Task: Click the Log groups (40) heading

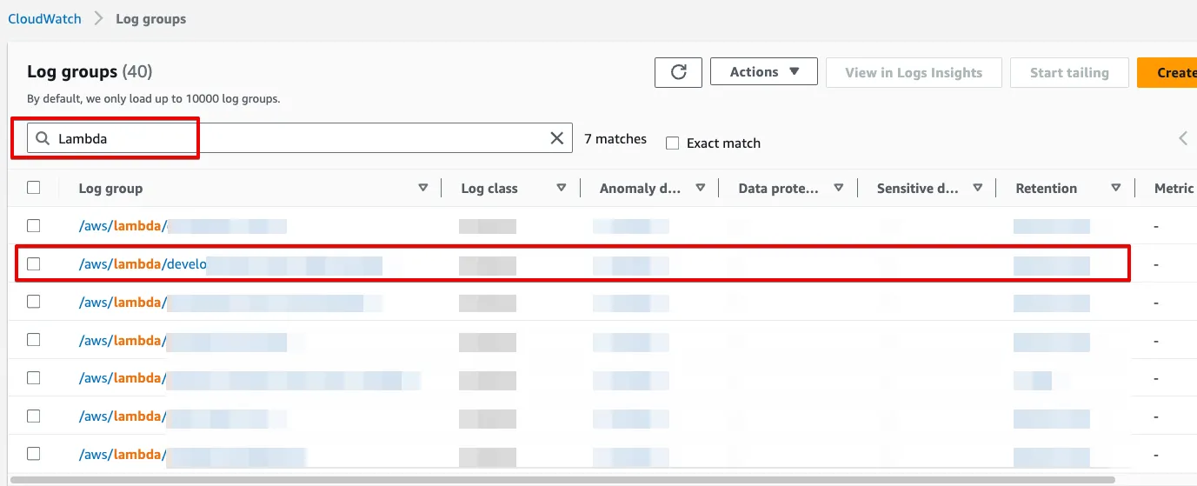Action: point(90,72)
